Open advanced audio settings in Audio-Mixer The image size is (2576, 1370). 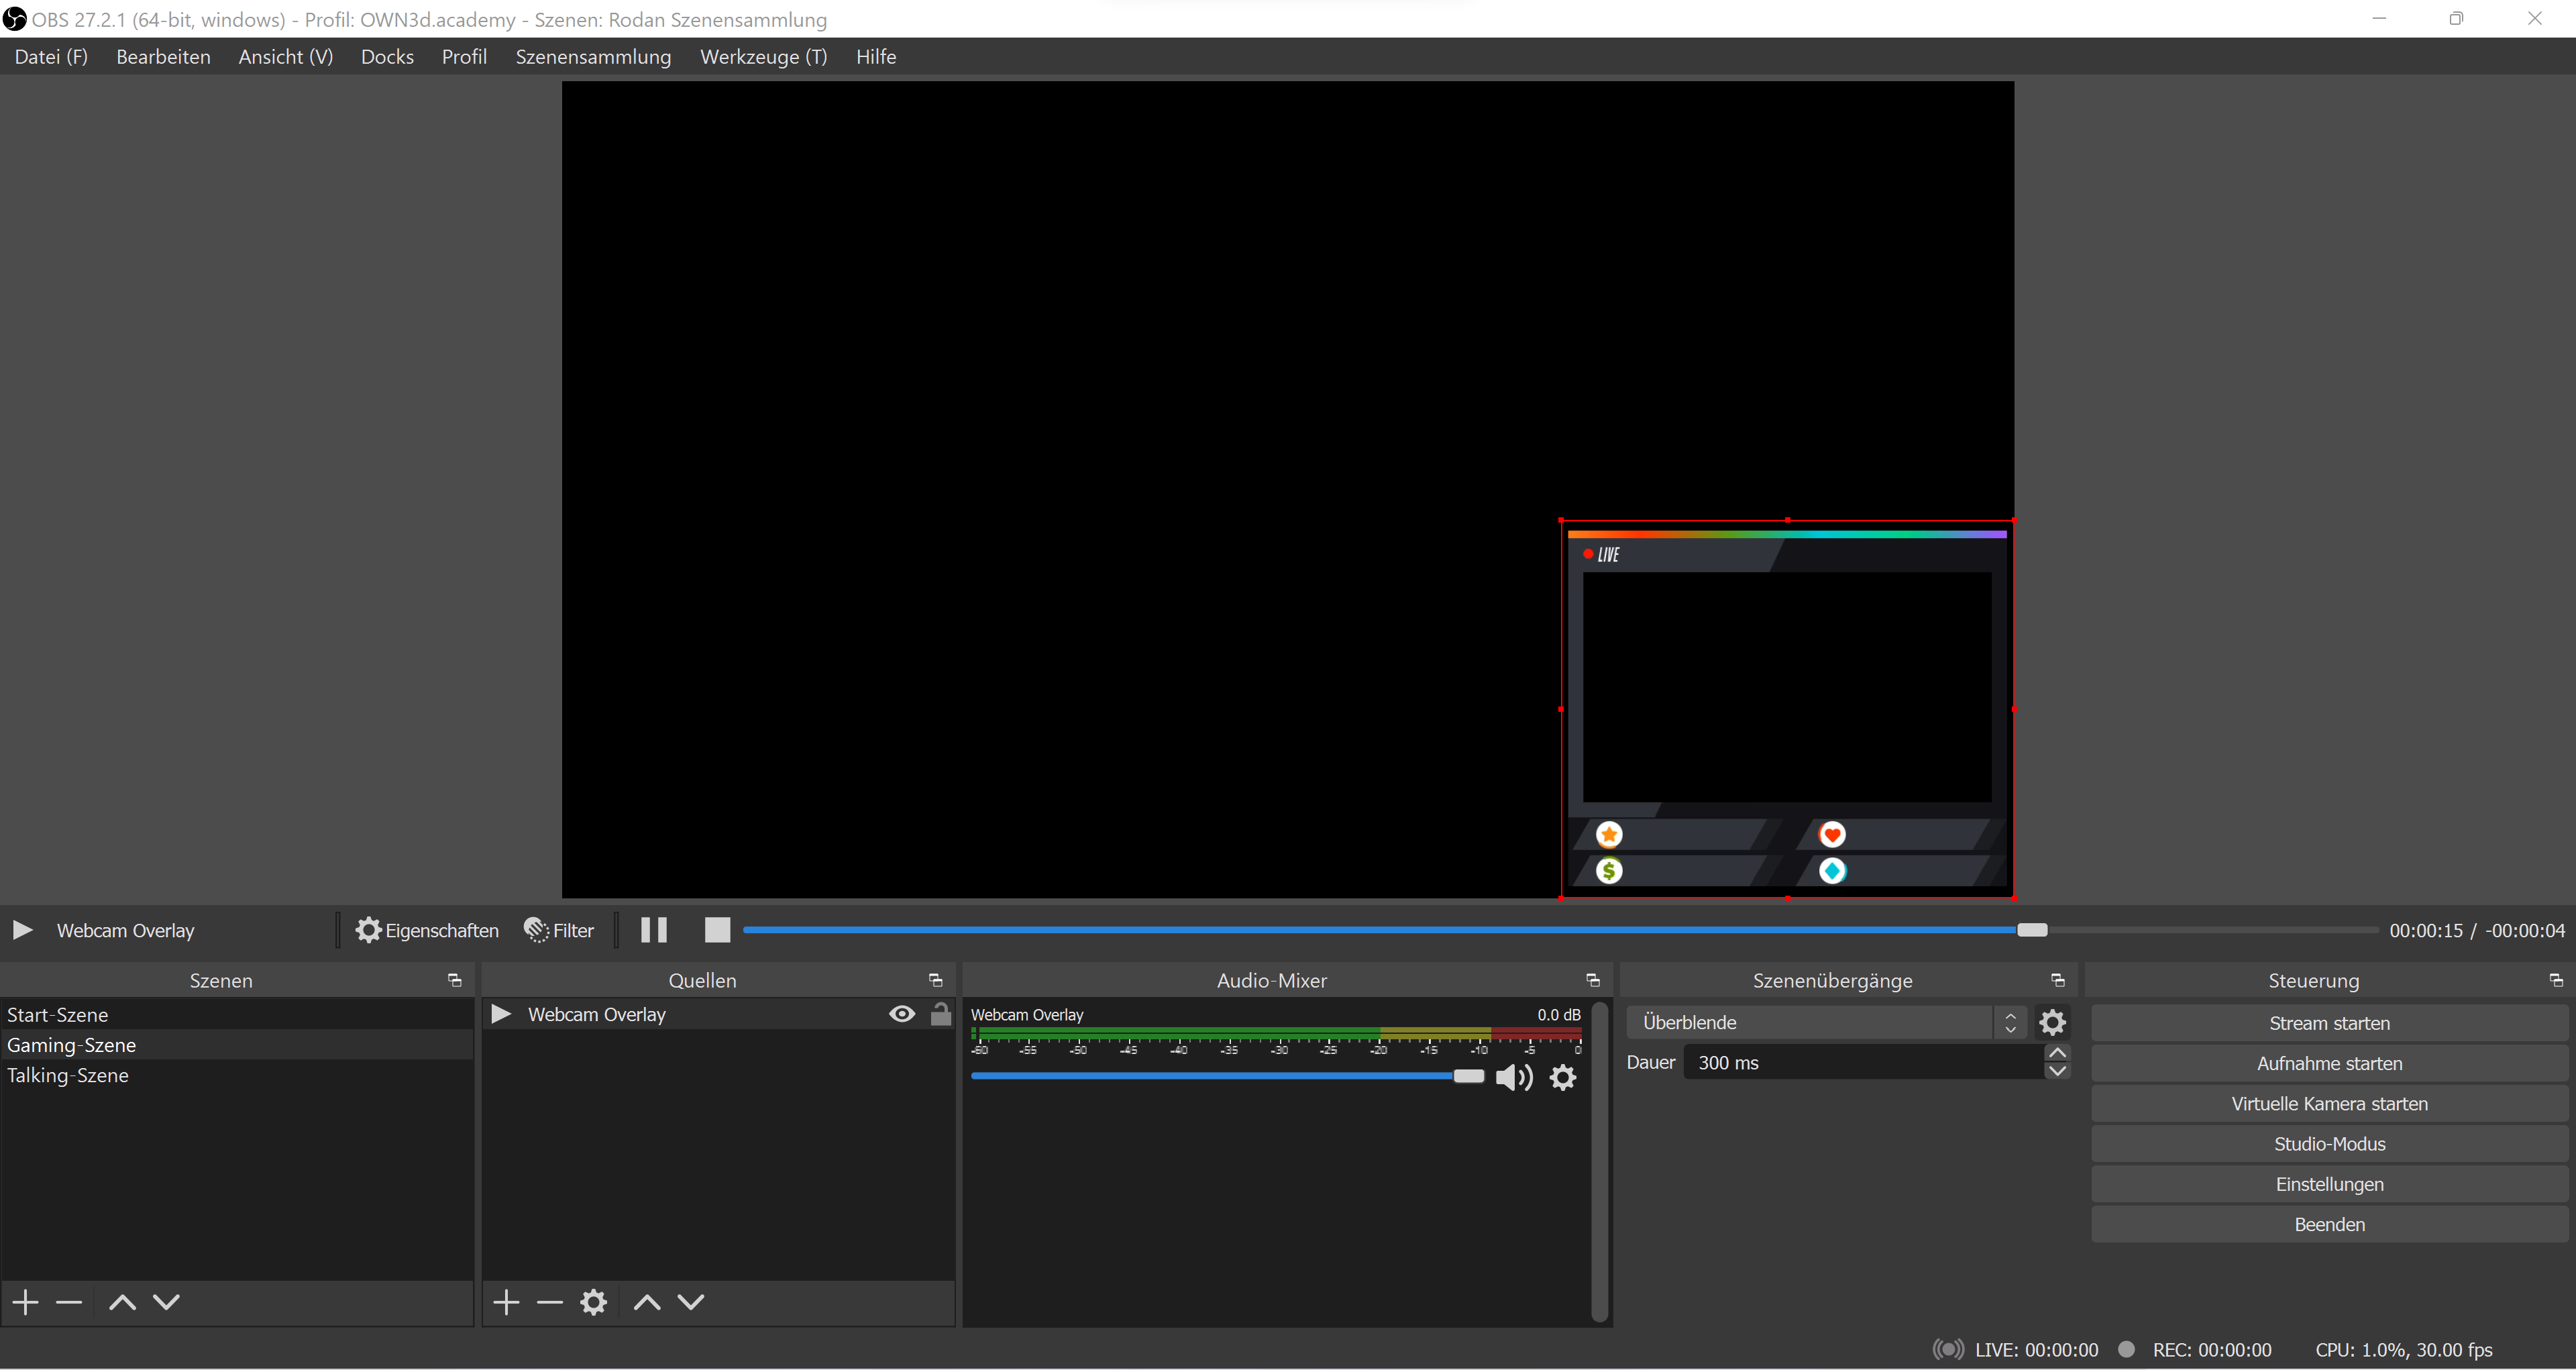[1562, 1077]
